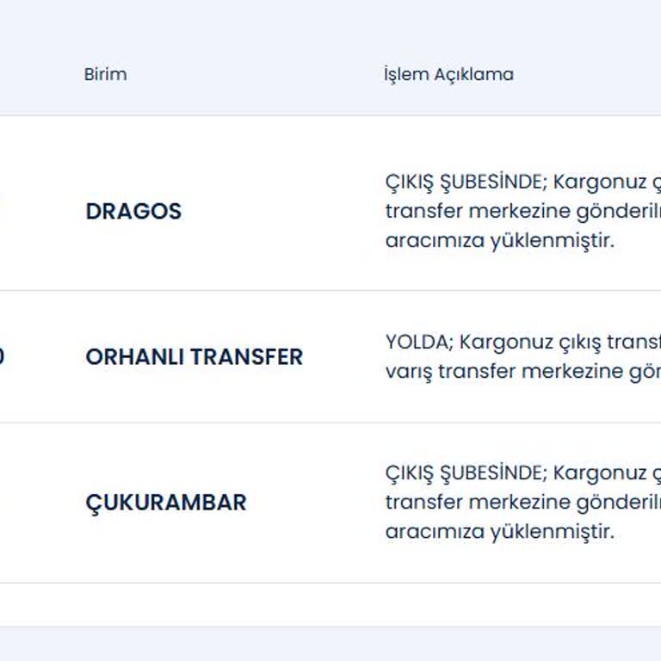Click ÇIKIŞ ŞUBESİNDE text in the DRAGOS row

pos(466,182)
